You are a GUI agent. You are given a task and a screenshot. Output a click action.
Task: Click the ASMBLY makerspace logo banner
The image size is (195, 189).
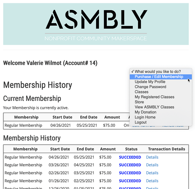96,24
